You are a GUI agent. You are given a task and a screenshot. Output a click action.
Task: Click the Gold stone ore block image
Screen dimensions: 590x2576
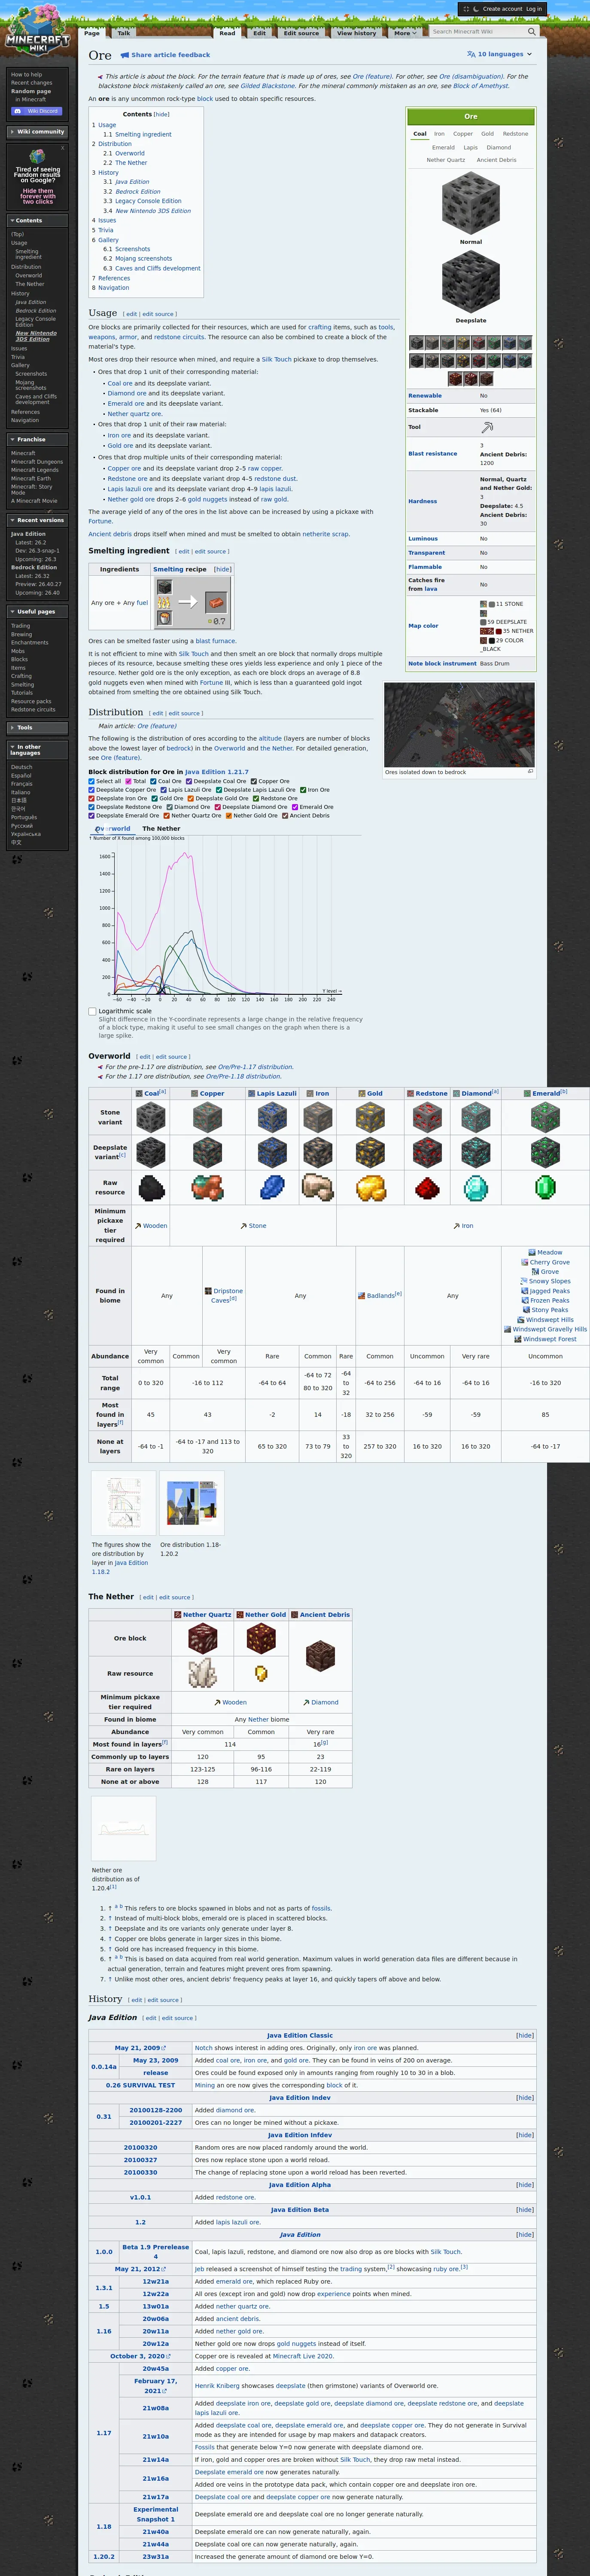click(x=371, y=1118)
